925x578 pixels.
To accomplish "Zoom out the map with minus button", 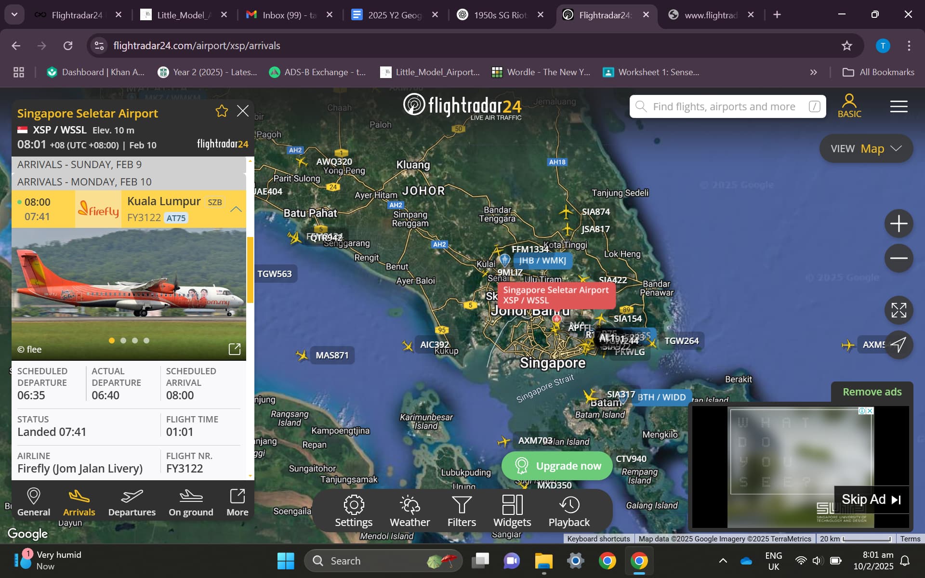I will (899, 258).
